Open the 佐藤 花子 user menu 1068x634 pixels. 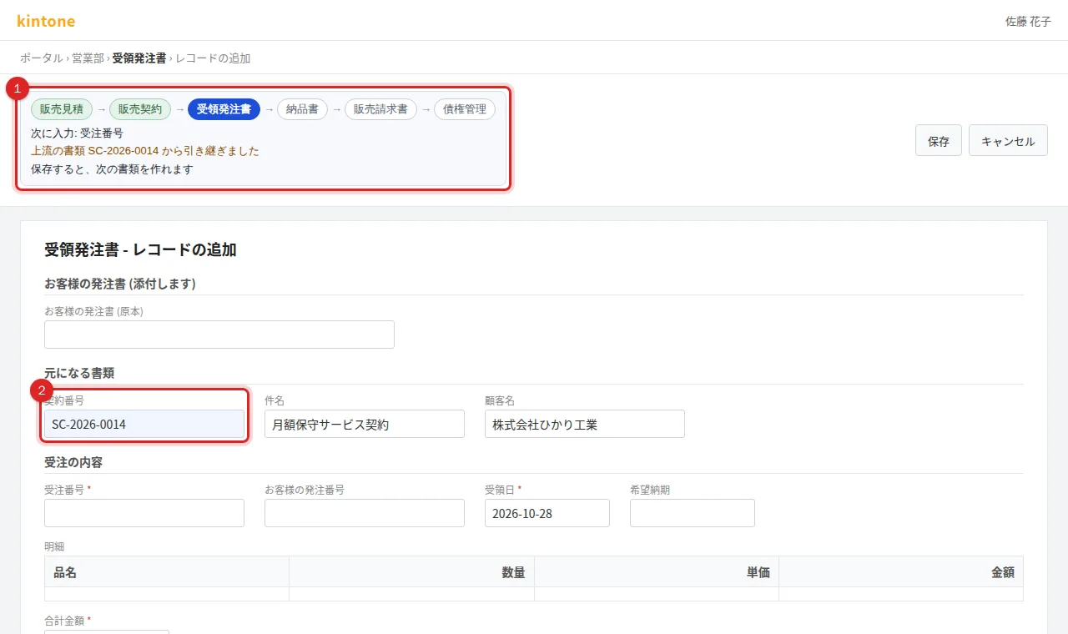1028,22
